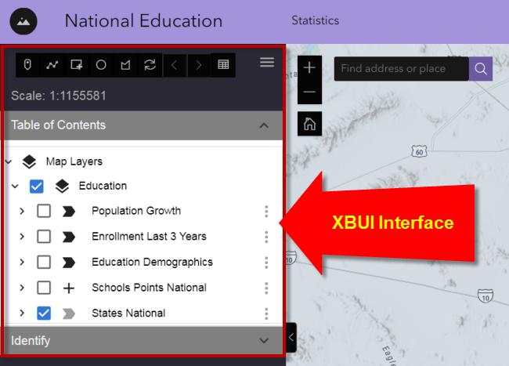Select the Population Growth label

[x=136, y=211]
